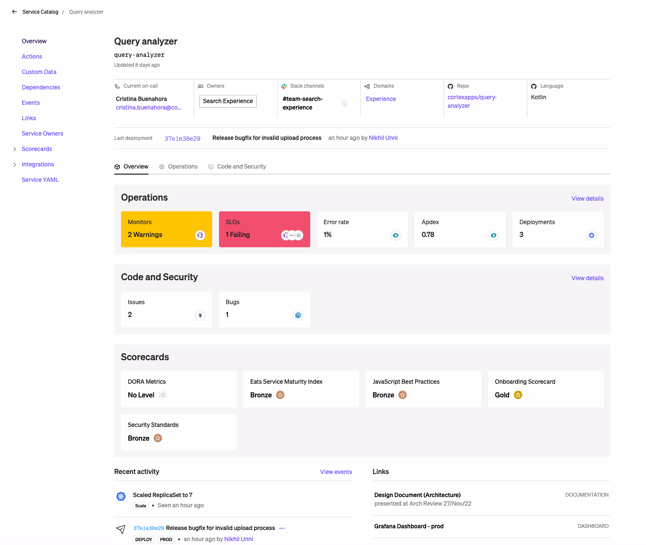Expand the Scorecards sidebar section
646x545 pixels.
[15, 149]
